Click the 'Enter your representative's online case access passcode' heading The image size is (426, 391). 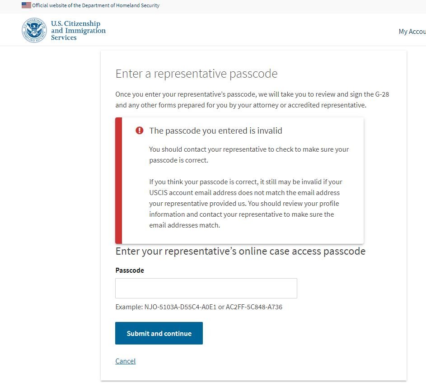(x=240, y=251)
